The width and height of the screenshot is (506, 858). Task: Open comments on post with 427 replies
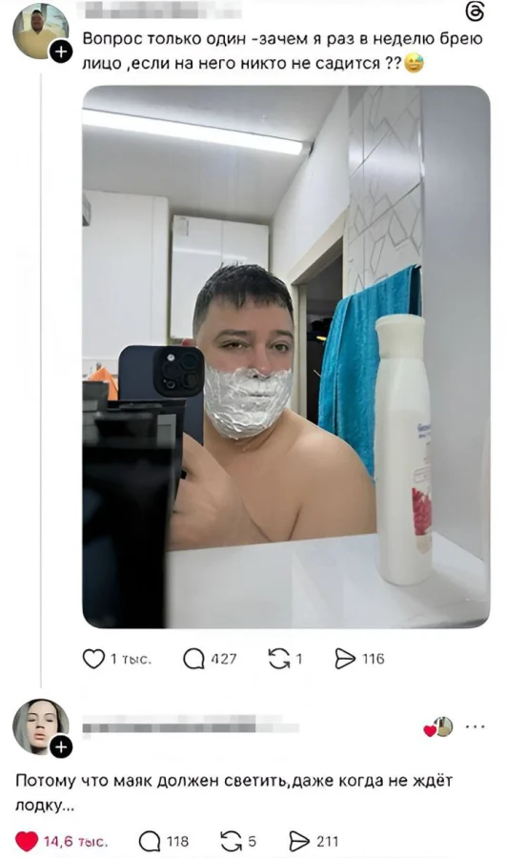pyautogui.click(x=193, y=659)
